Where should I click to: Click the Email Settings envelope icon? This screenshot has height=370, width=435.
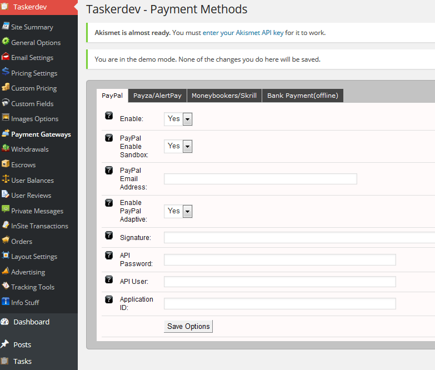coord(6,56)
